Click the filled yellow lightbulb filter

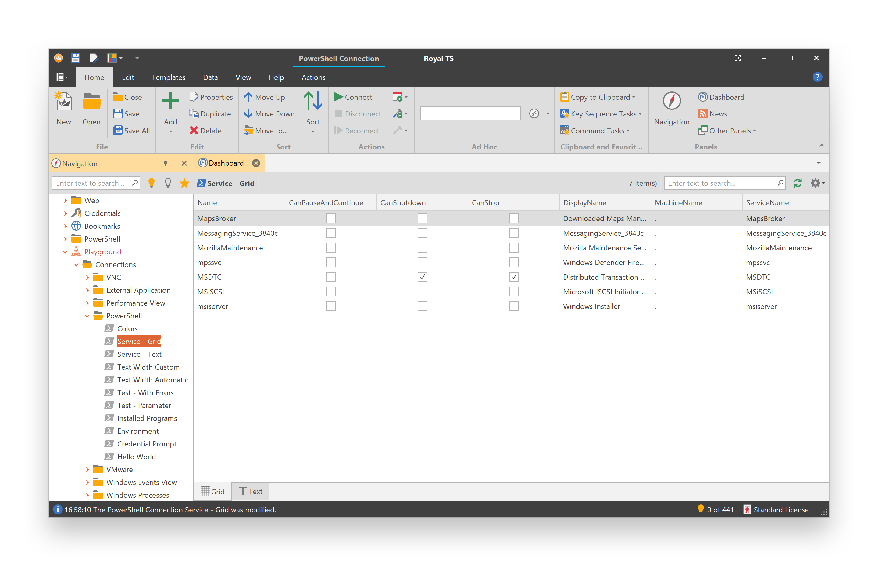pos(151,183)
